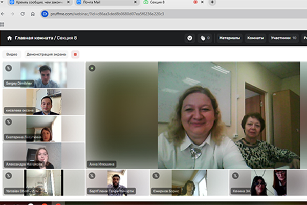Click muted mic icon on Sergey Dimitriev tile

9,68
